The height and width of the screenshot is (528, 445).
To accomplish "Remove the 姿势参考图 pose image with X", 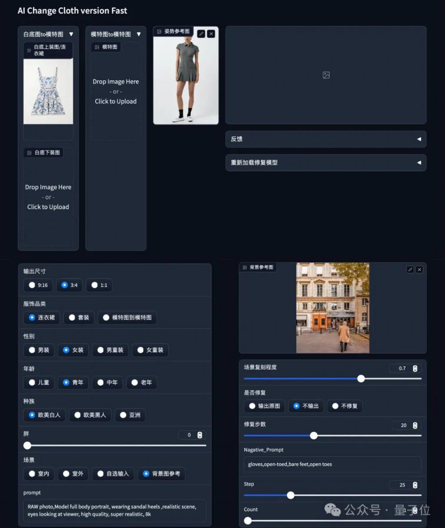I will click(x=211, y=34).
